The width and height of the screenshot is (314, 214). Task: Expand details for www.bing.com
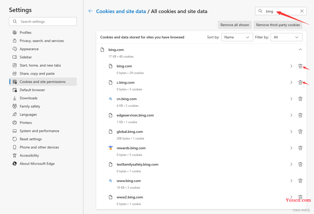tap(291, 181)
